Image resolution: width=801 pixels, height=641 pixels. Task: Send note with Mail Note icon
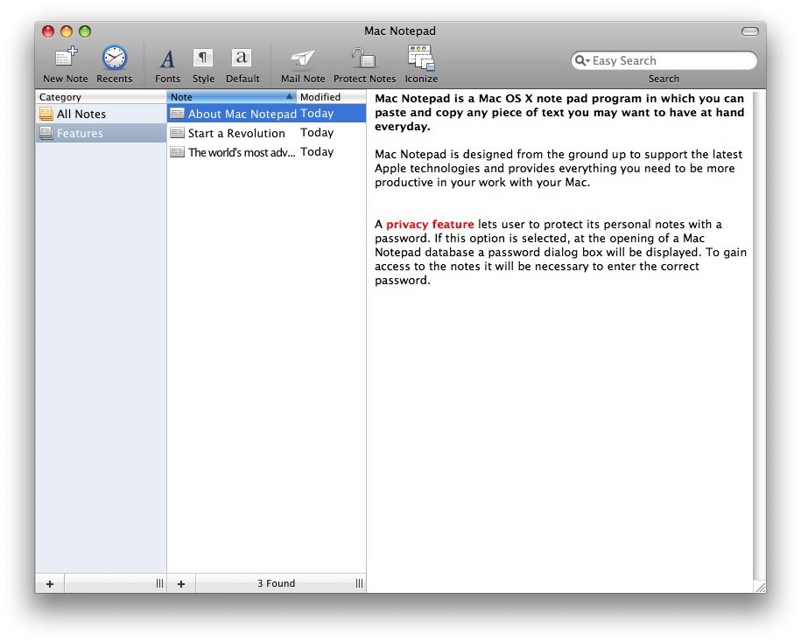303,59
